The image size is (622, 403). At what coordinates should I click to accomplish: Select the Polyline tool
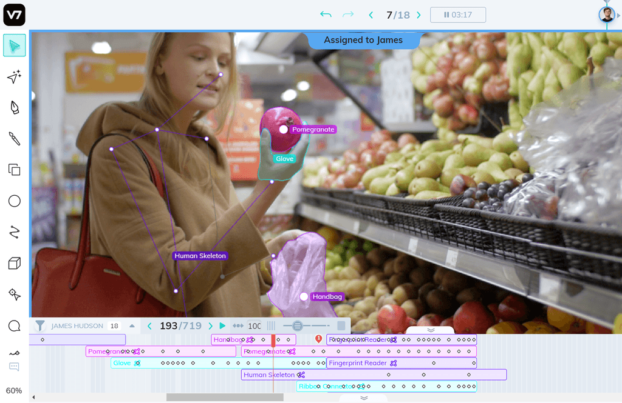click(x=14, y=231)
